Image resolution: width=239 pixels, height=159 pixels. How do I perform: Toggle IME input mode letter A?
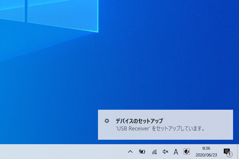tap(176, 152)
